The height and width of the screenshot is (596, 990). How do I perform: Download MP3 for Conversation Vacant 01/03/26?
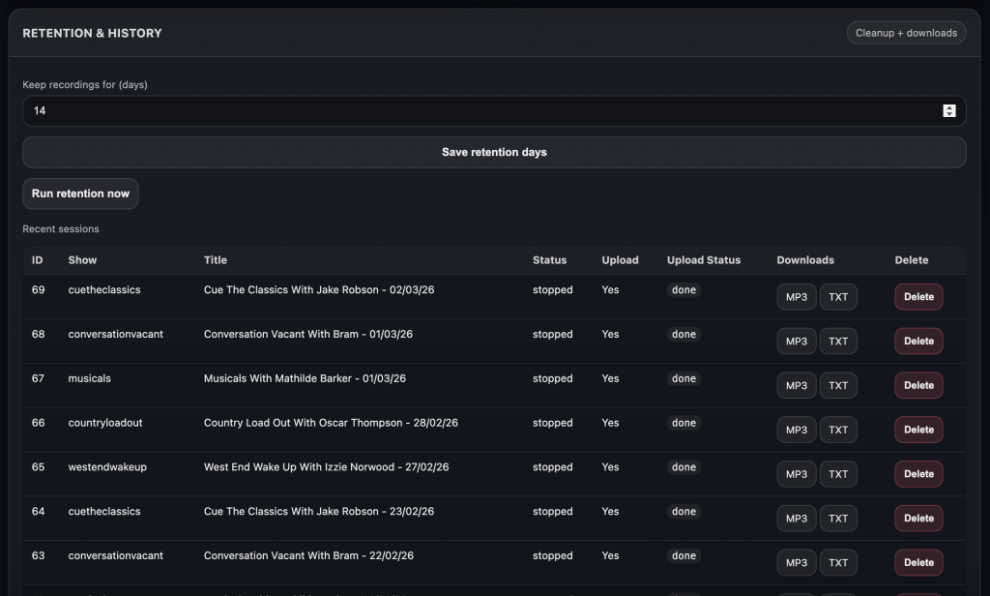pyautogui.click(x=796, y=342)
